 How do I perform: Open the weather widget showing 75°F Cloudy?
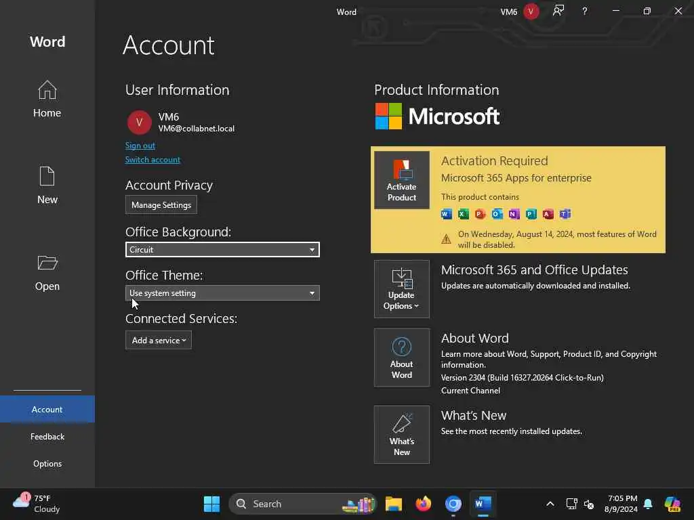point(37,504)
